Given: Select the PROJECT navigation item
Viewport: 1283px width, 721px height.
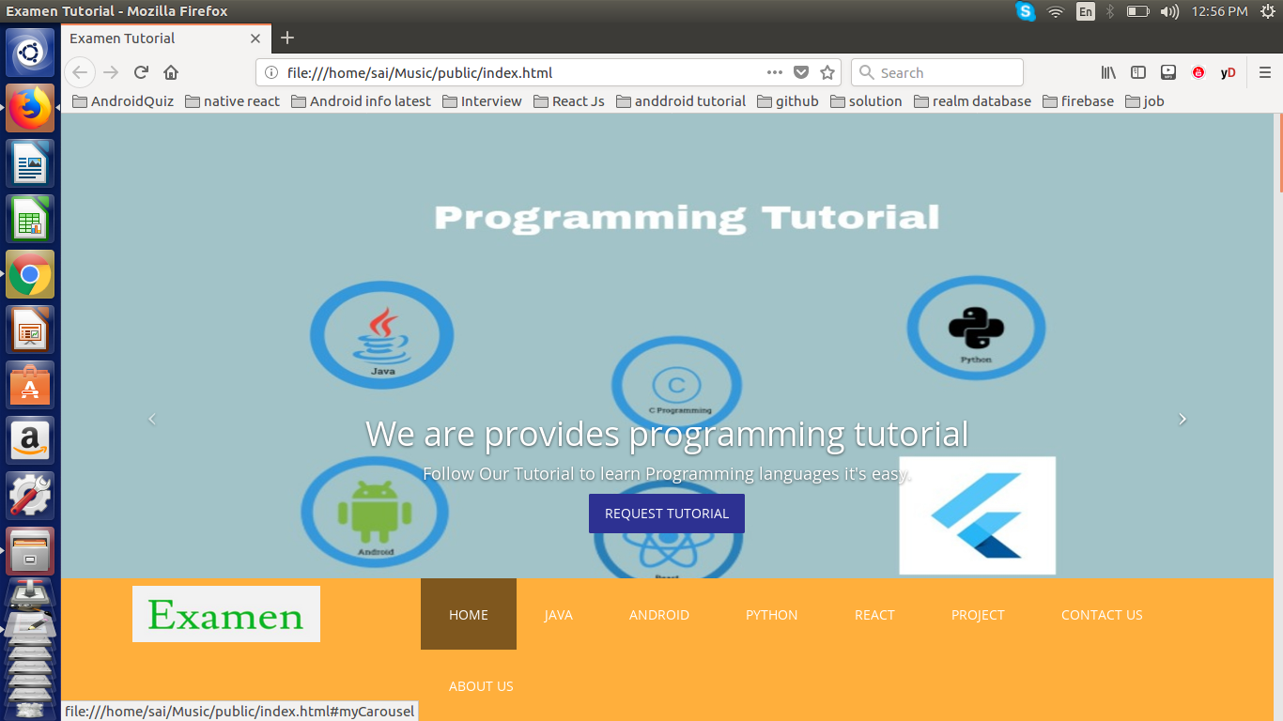Looking at the screenshot, I should click(978, 614).
